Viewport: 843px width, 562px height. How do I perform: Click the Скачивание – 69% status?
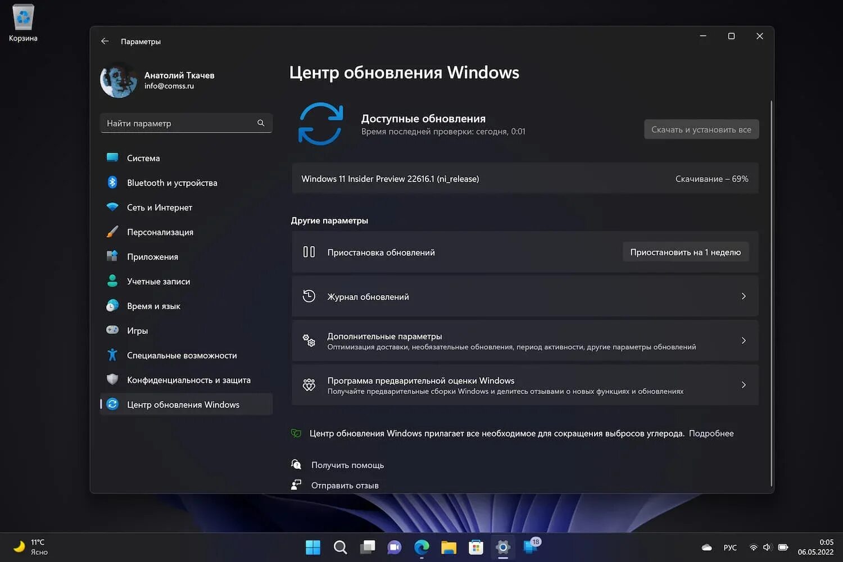[x=711, y=179]
